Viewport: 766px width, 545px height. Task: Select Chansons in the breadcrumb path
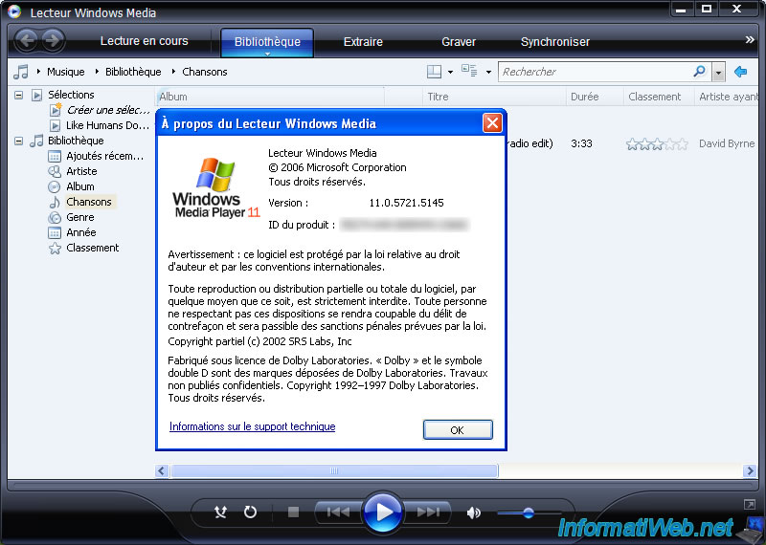205,72
